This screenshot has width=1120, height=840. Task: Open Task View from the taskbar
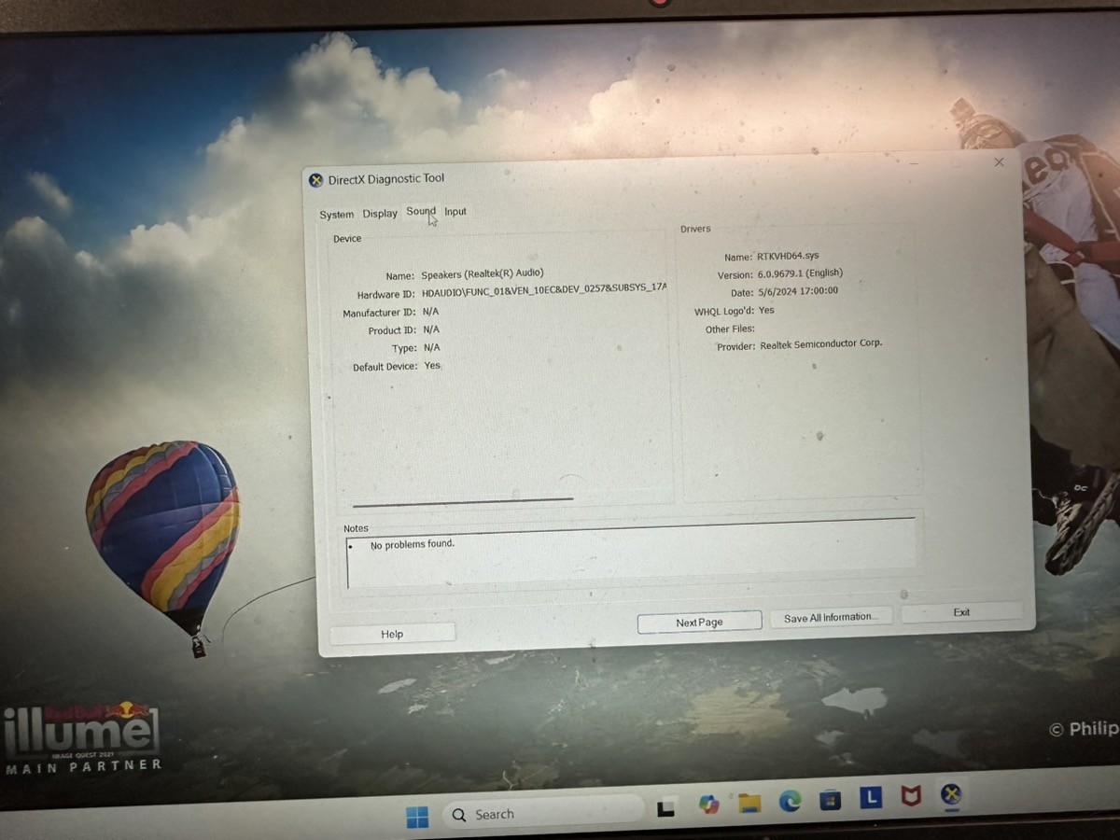click(x=666, y=808)
